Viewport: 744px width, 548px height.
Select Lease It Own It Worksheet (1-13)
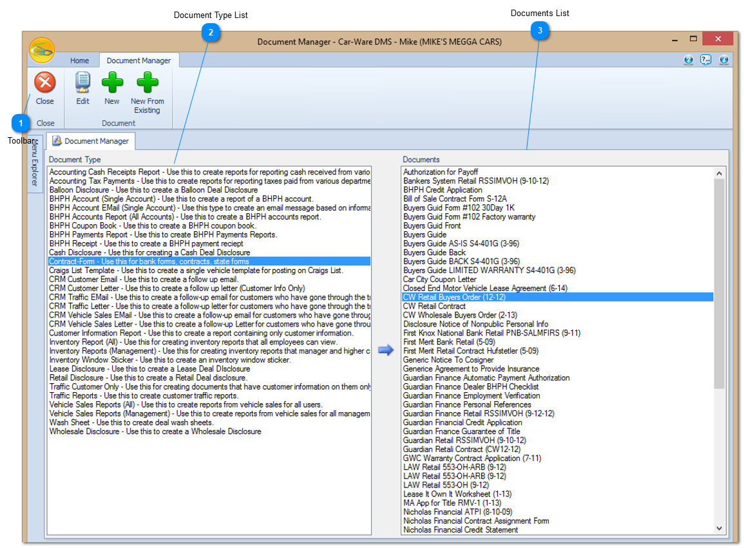[x=558, y=495]
